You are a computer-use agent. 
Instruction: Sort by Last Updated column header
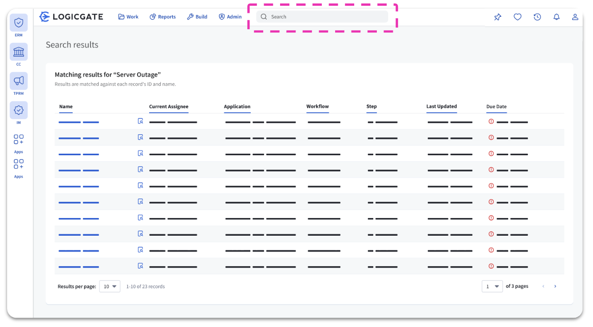pos(441,106)
